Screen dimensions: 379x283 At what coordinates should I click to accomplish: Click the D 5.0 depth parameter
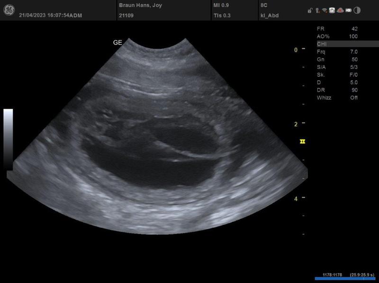click(x=337, y=82)
